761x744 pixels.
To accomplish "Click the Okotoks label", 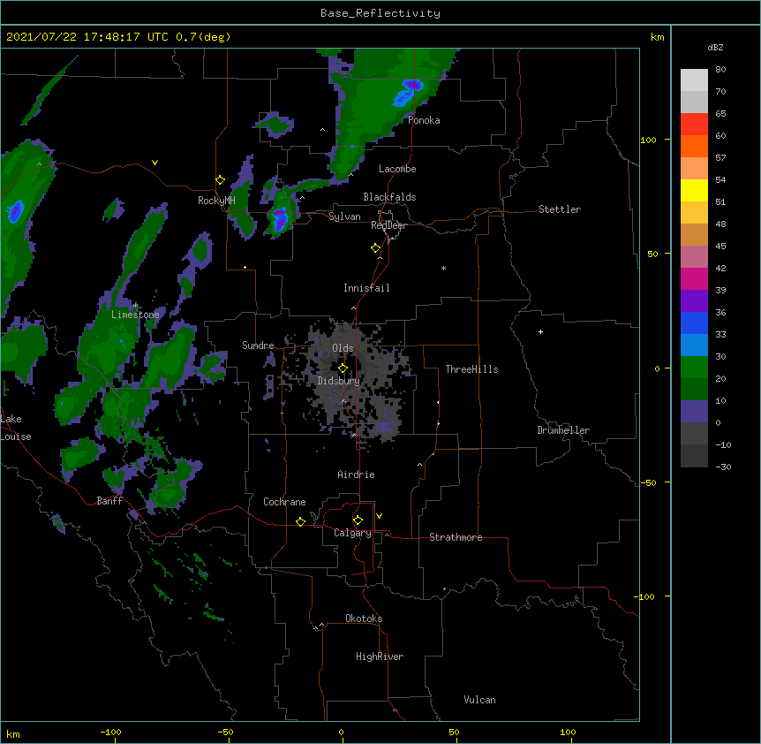I will [364, 619].
